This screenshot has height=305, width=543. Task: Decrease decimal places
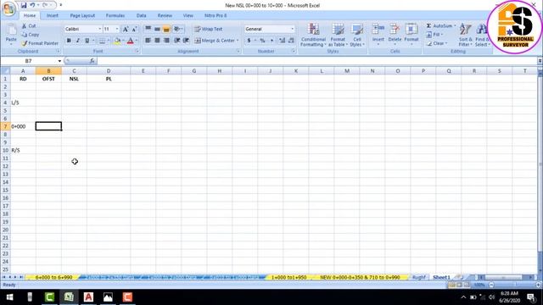pos(291,41)
